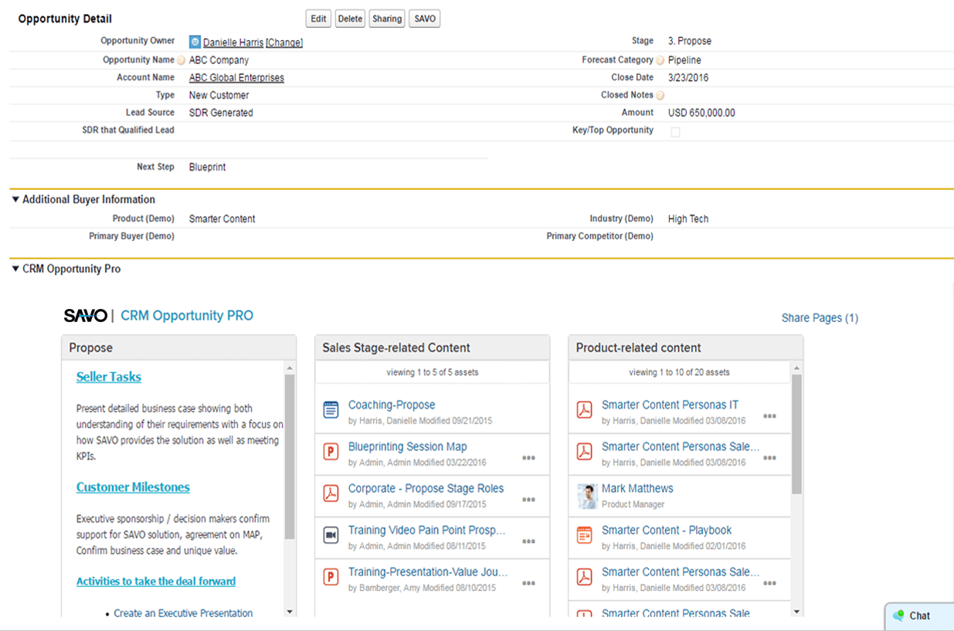This screenshot has height=631, width=954.
Task: Click 'viewing 1 to 5 of 5 assets' text
Action: (433, 372)
